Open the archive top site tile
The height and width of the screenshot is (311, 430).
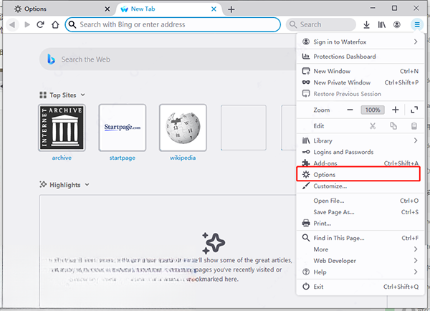pos(62,128)
